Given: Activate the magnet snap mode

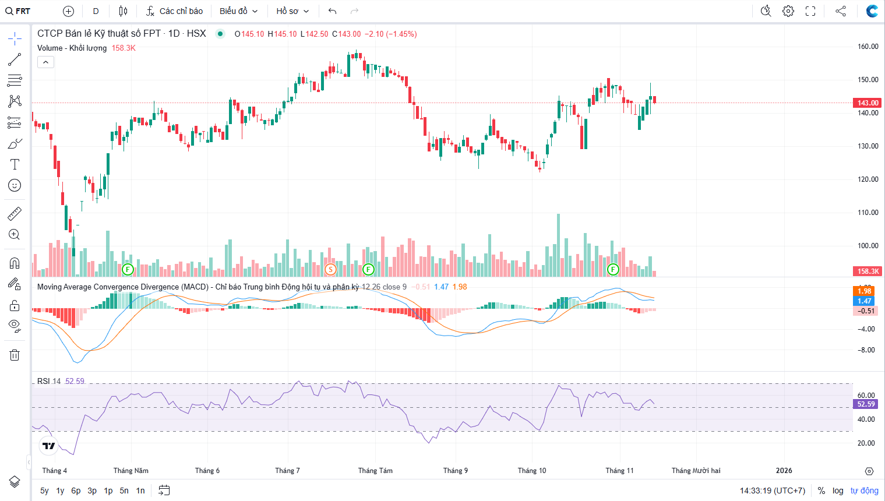Looking at the screenshot, I should click(15, 263).
